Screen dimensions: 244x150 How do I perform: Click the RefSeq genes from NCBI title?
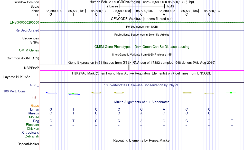(142, 27)
